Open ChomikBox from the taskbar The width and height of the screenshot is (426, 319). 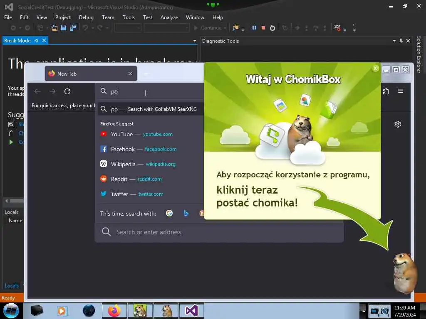(140, 311)
